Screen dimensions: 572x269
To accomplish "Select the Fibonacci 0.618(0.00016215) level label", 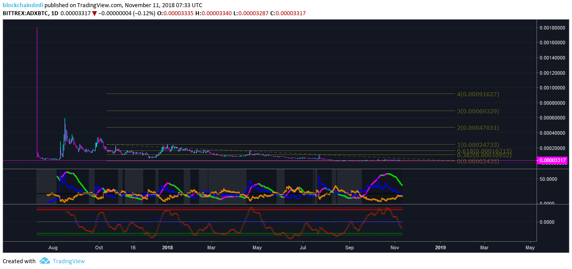I will (484, 151).
